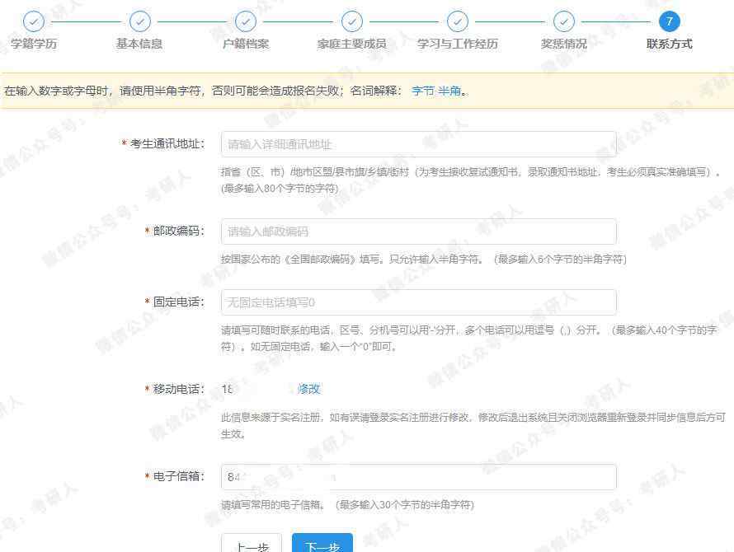Click the 电子信箱 input field

point(418,477)
